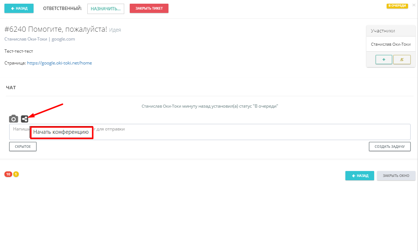Image resolution: width=418 pixels, height=251 pixels.
Task: Start a conference via the share icon
Action: 25,119
